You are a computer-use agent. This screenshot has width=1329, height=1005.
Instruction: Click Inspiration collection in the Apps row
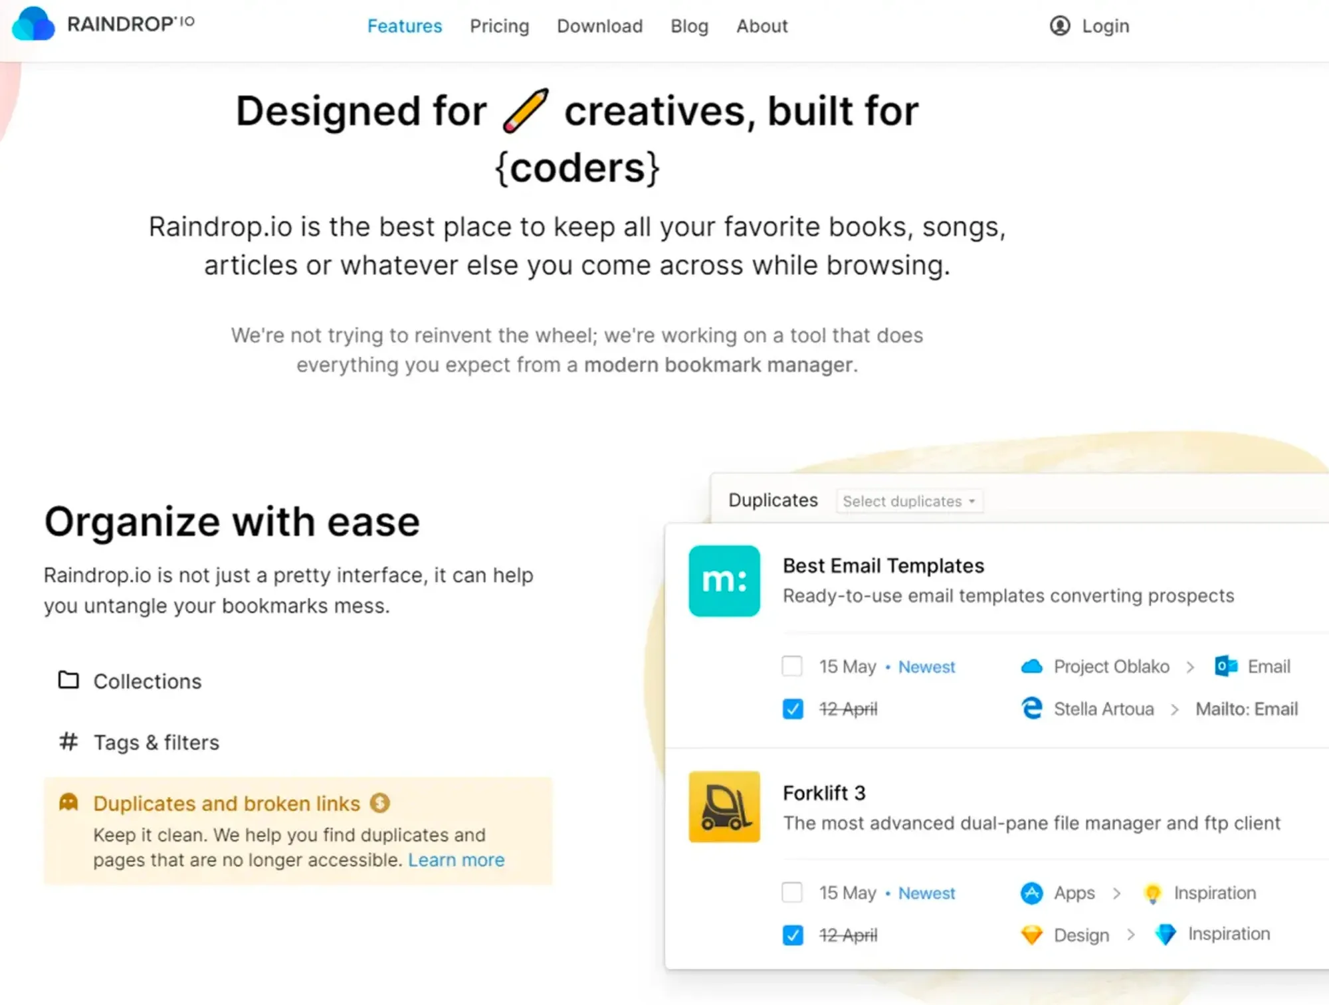point(1215,893)
